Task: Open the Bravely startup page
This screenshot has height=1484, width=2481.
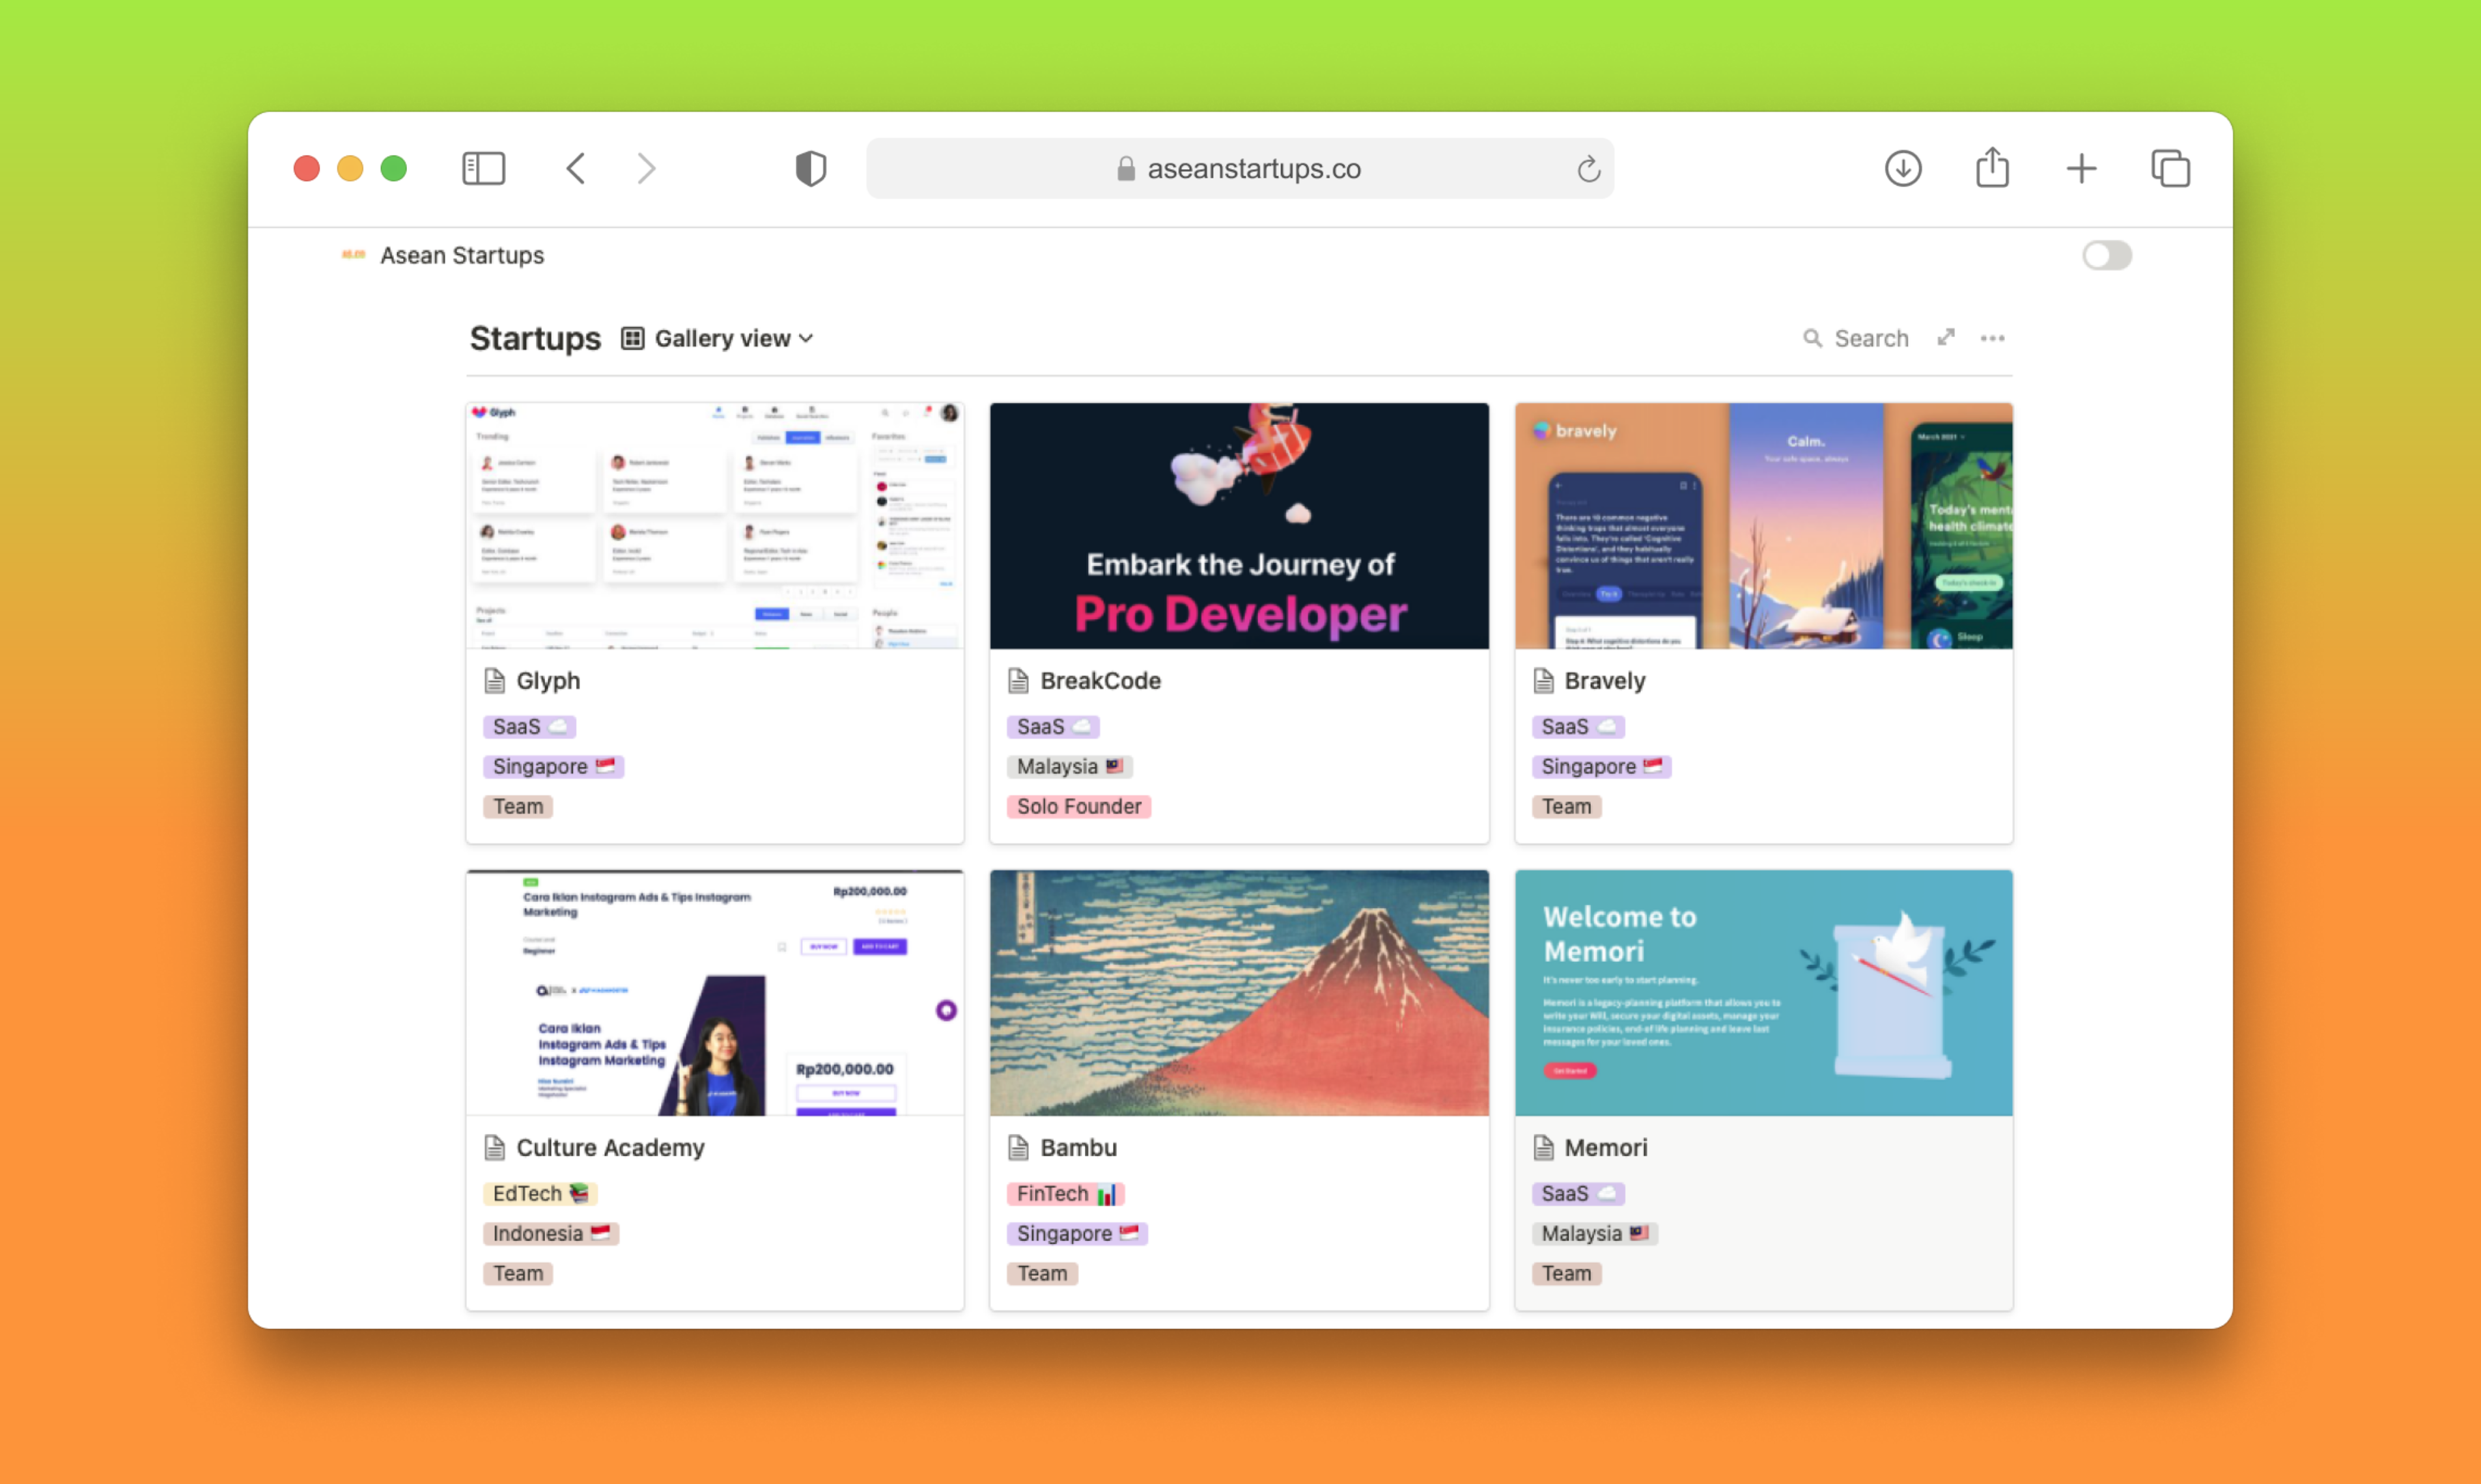Action: tap(1605, 680)
